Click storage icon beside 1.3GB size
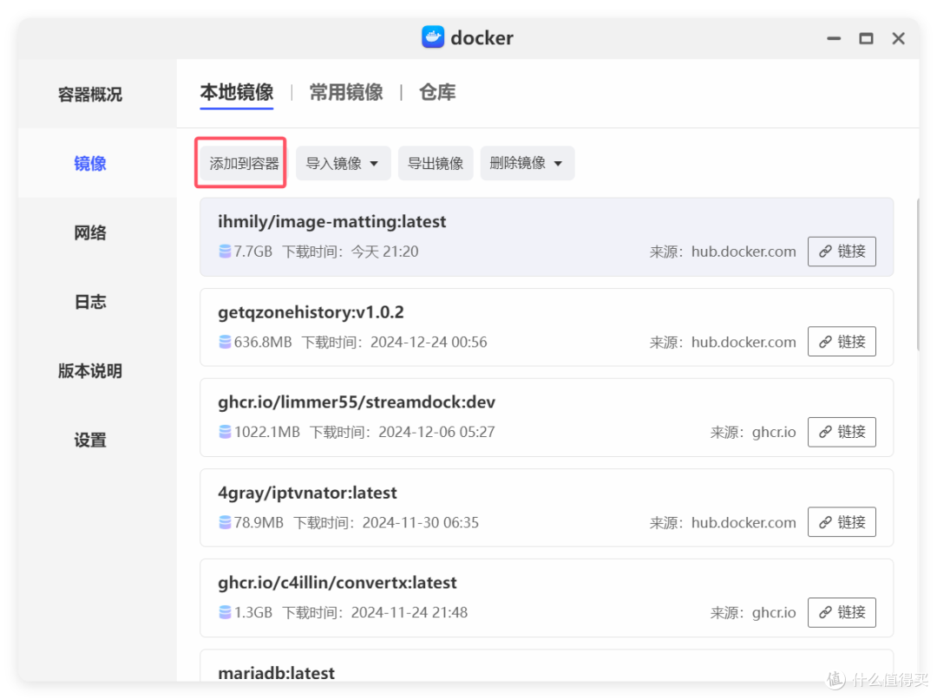 point(225,612)
